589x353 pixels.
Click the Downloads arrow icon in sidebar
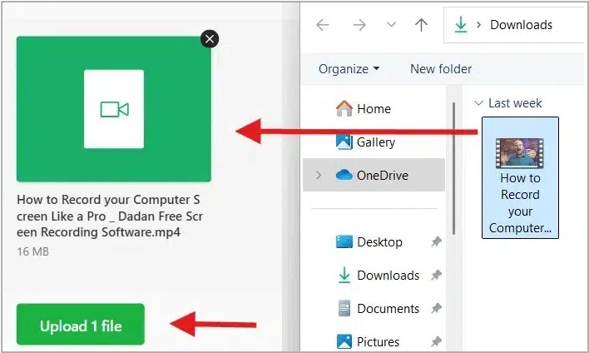(344, 275)
